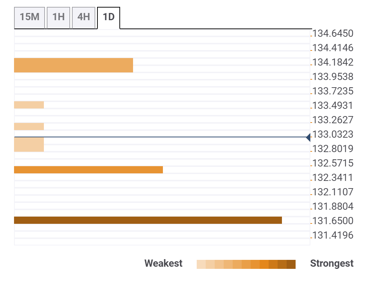Activate the 1D timeframe tab
The image size is (374, 284).
point(108,16)
